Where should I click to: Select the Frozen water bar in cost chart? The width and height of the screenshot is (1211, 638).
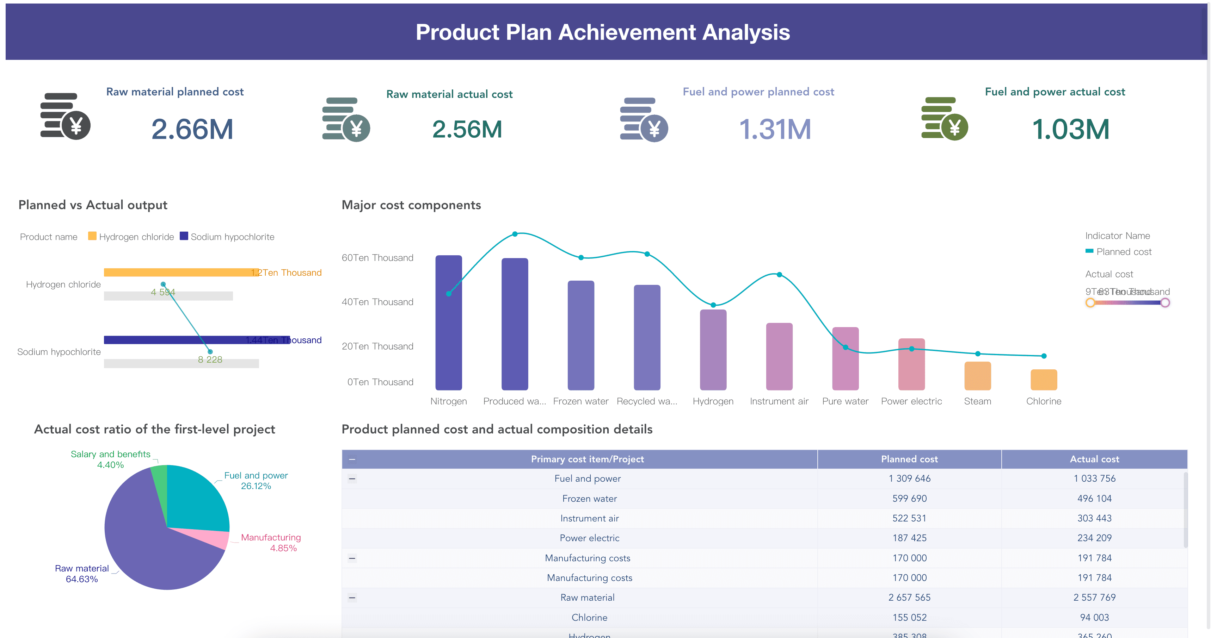pyautogui.click(x=580, y=336)
